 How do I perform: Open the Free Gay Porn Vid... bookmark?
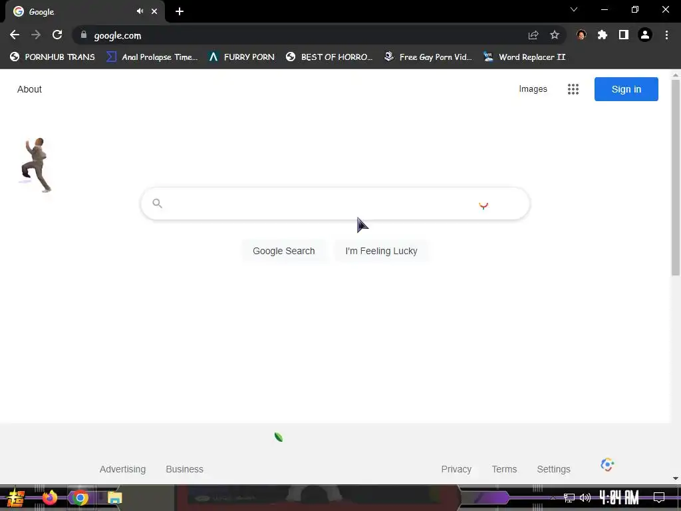click(428, 57)
